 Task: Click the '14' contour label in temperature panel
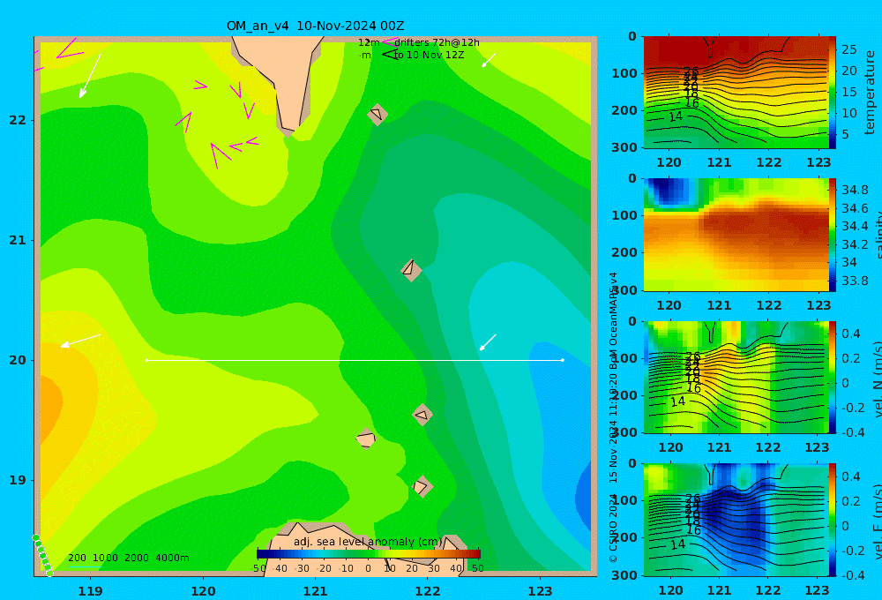[x=676, y=116]
